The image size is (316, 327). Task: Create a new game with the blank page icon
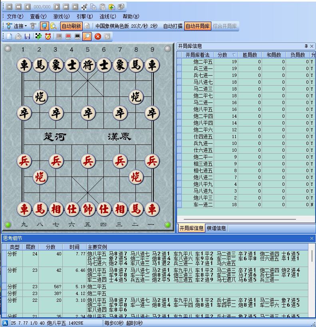(9, 36)
